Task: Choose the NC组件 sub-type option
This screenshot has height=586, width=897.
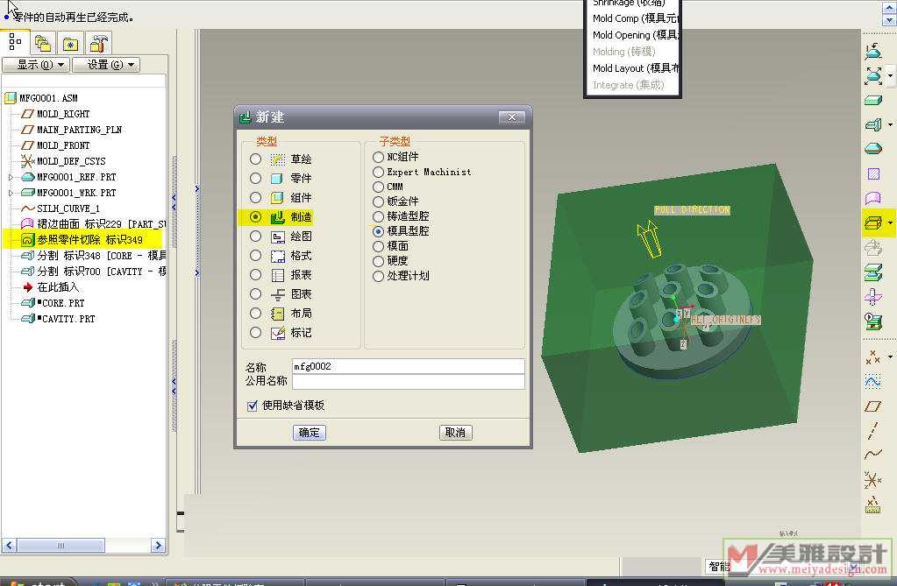Action: coord(378,157)
